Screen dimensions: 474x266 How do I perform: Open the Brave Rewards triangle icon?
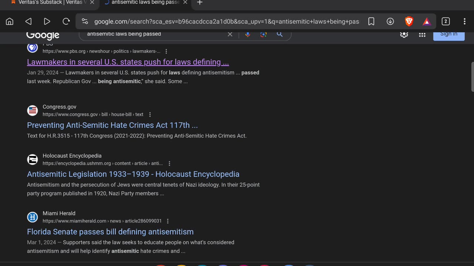pyautogui.click(x=427, y=21)
